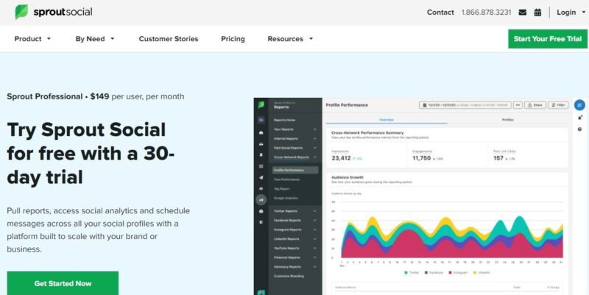Click the Sprout Professional $149 pricing text
The width and height of the screenshot is (589, 295).
point(96,96)
